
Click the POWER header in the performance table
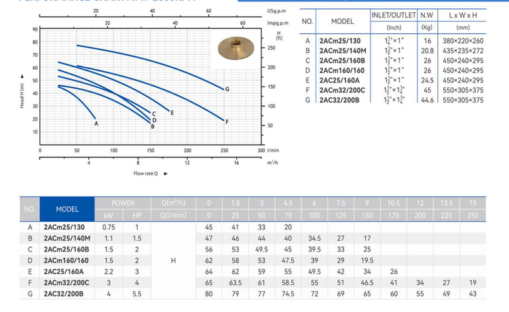pos(123,203)
